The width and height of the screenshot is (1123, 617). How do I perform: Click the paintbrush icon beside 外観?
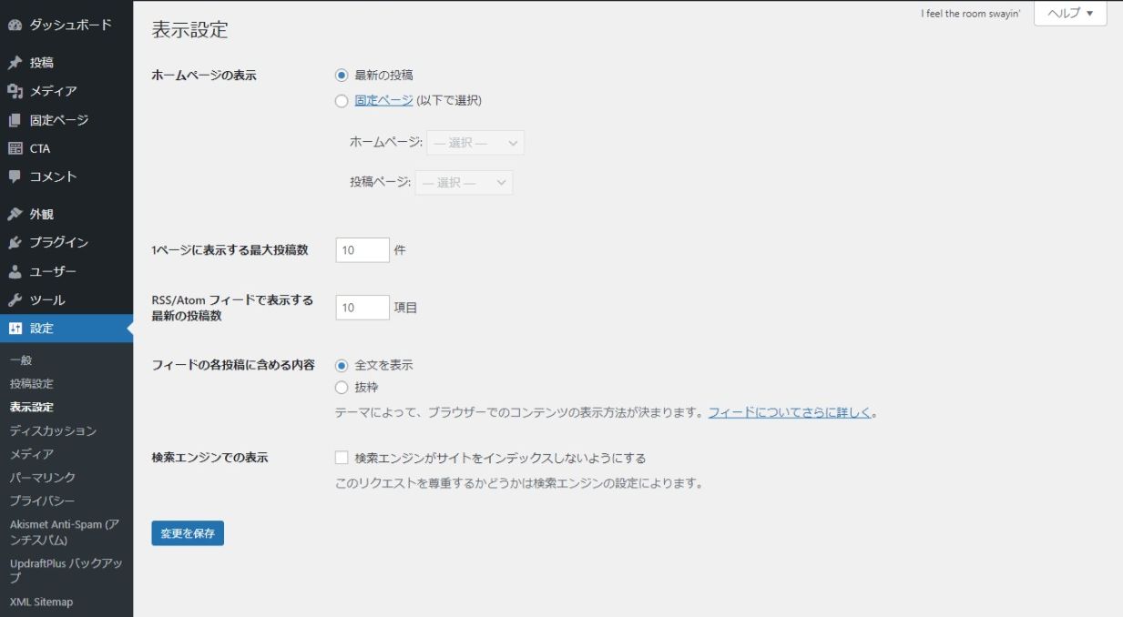[15, 214]
